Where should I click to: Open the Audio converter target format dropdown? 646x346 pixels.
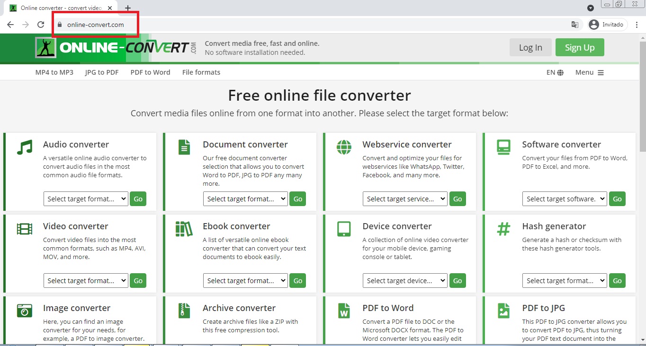tap(86, 199)
